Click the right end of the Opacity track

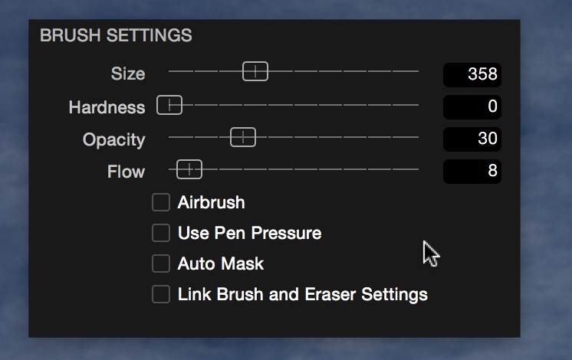pos(417,137)
